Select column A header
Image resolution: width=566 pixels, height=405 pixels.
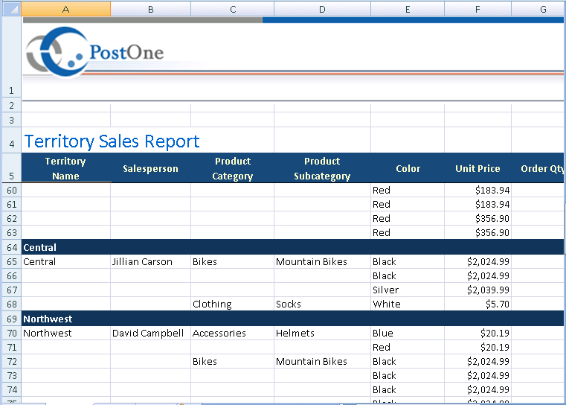click(x=65, y=9)
